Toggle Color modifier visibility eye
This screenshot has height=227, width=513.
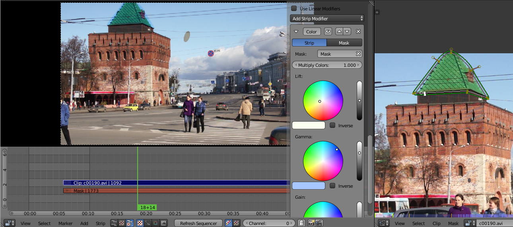[x=328, y=31]
